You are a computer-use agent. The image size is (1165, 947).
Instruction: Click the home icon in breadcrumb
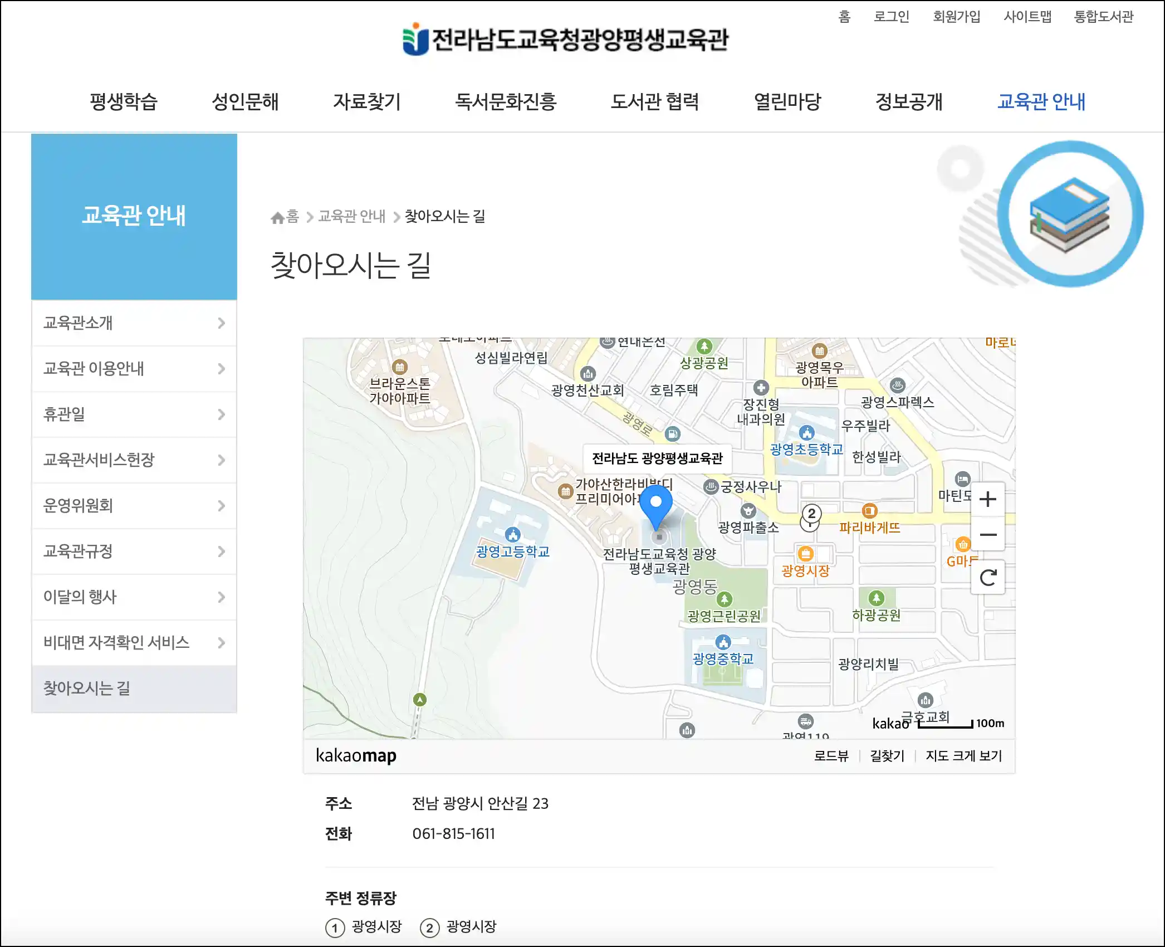tap(277, 217)
